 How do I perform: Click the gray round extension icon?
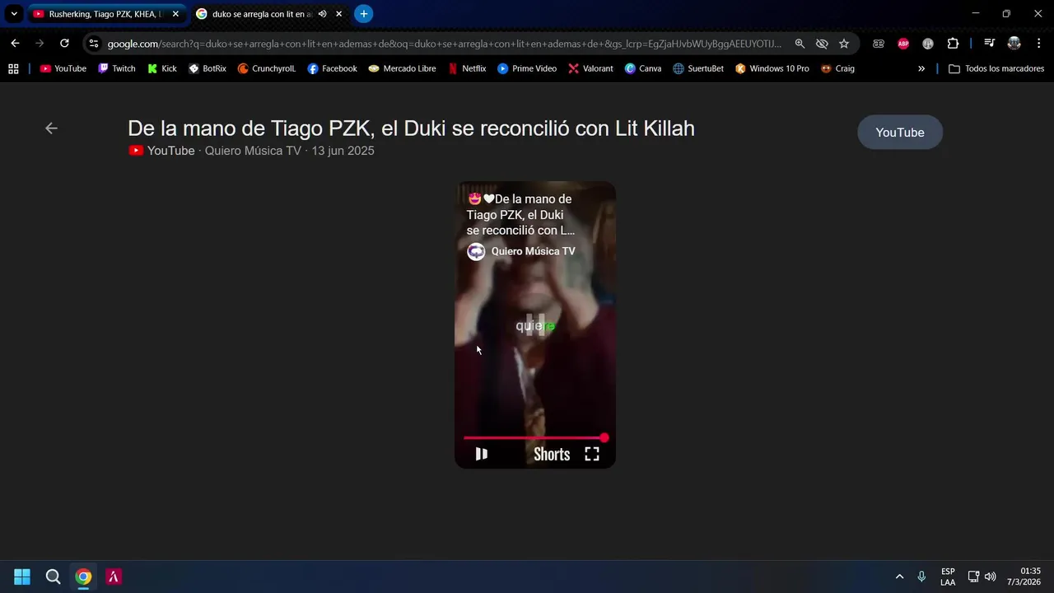coord(928,44)
